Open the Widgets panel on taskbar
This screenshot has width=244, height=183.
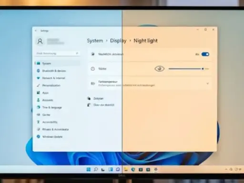coord(111,170)
